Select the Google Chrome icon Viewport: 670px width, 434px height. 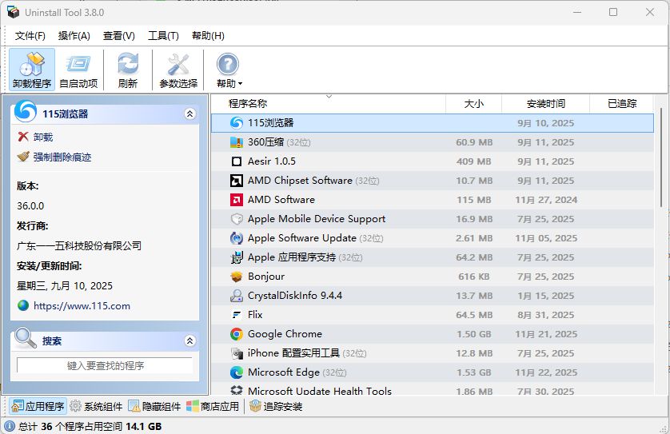237,334
